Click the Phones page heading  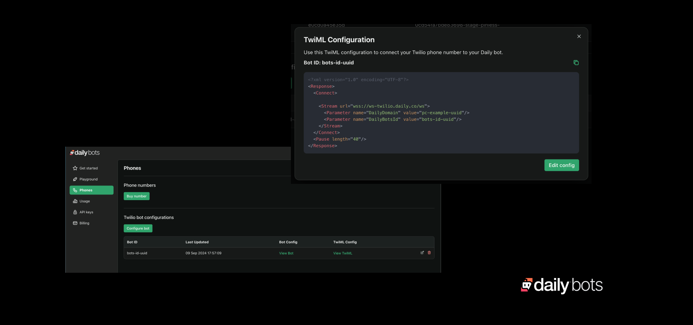pyautogui.click(x=132, y=168)
